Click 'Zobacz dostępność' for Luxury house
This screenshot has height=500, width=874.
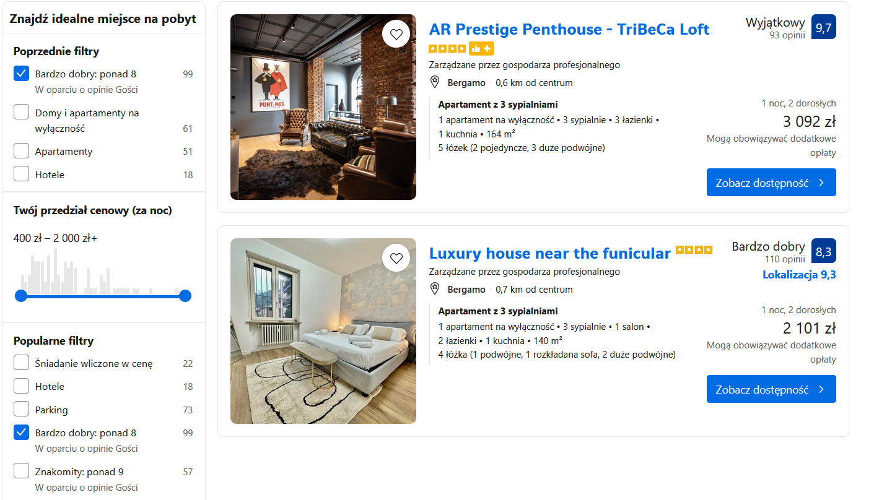point(771,389)
